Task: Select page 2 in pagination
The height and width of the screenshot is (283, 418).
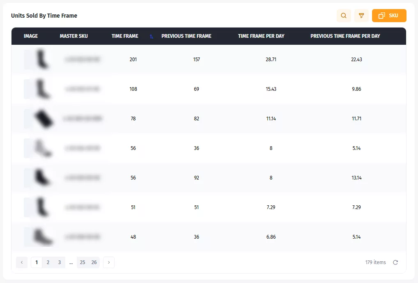Action: click(x=48, y=262)
